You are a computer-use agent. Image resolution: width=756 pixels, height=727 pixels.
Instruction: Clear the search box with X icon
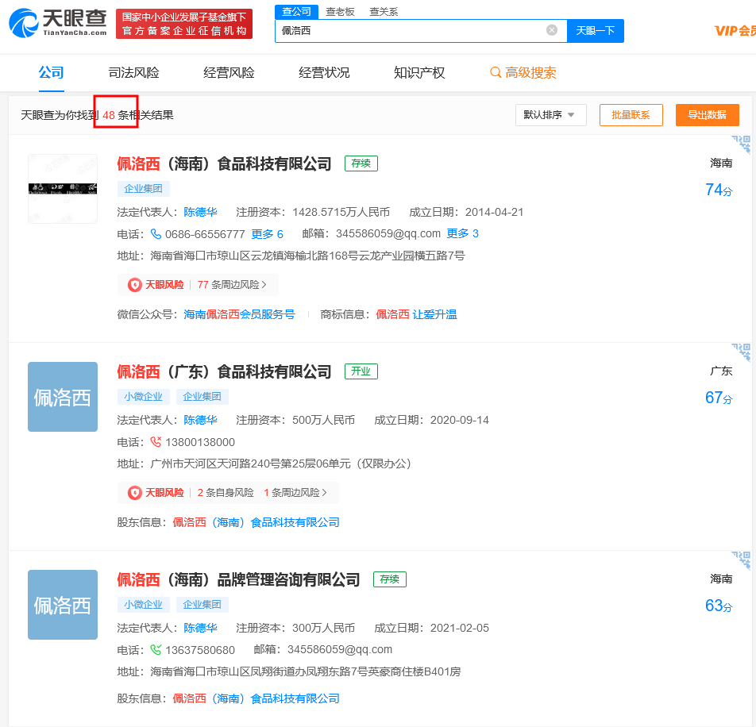[552, 30]
